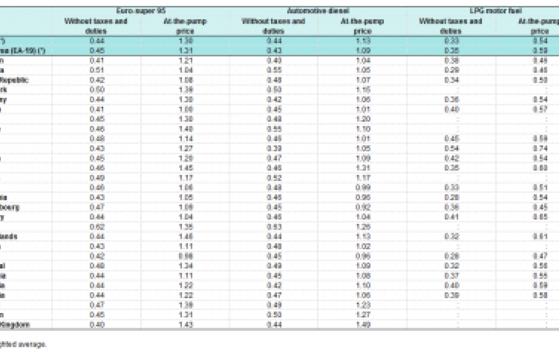Click 'At the pump price' under Euro super 95
This screenshot has width=559, height=359.
tap(185, 26)
